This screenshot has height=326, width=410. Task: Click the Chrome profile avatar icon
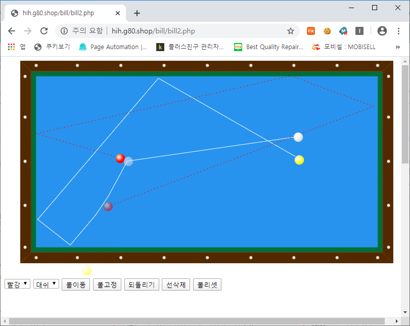click(382, 31)
